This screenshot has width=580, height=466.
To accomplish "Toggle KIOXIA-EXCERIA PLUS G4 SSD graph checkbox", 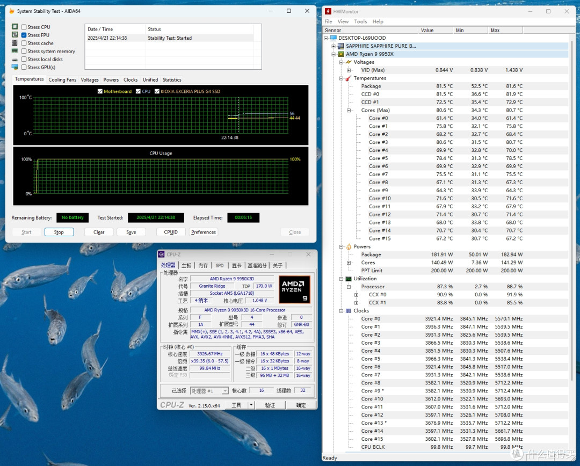I will pos(157,91).
